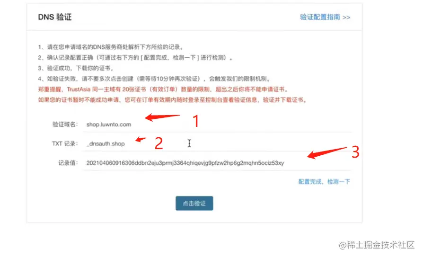Viewport: 423px width, 258px height.
Task: Click the 稀土掘金技术社区 watermark
Action: click(377, 245)
